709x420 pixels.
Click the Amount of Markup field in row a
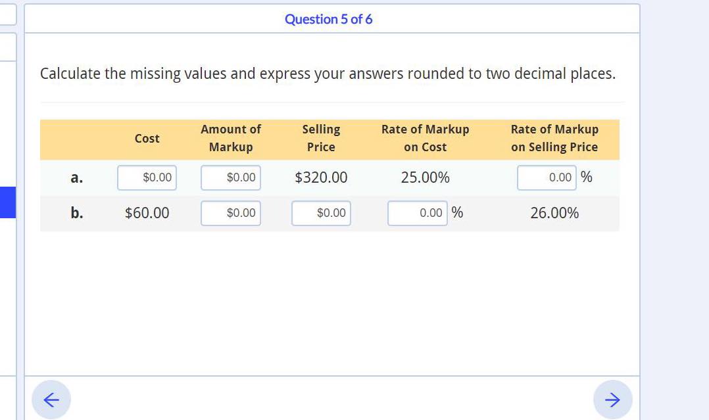tap(231, 177)
